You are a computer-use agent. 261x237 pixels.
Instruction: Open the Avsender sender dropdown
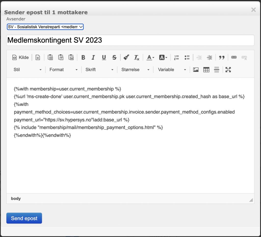45,27
